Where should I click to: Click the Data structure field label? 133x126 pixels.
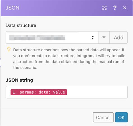[21, 25]
